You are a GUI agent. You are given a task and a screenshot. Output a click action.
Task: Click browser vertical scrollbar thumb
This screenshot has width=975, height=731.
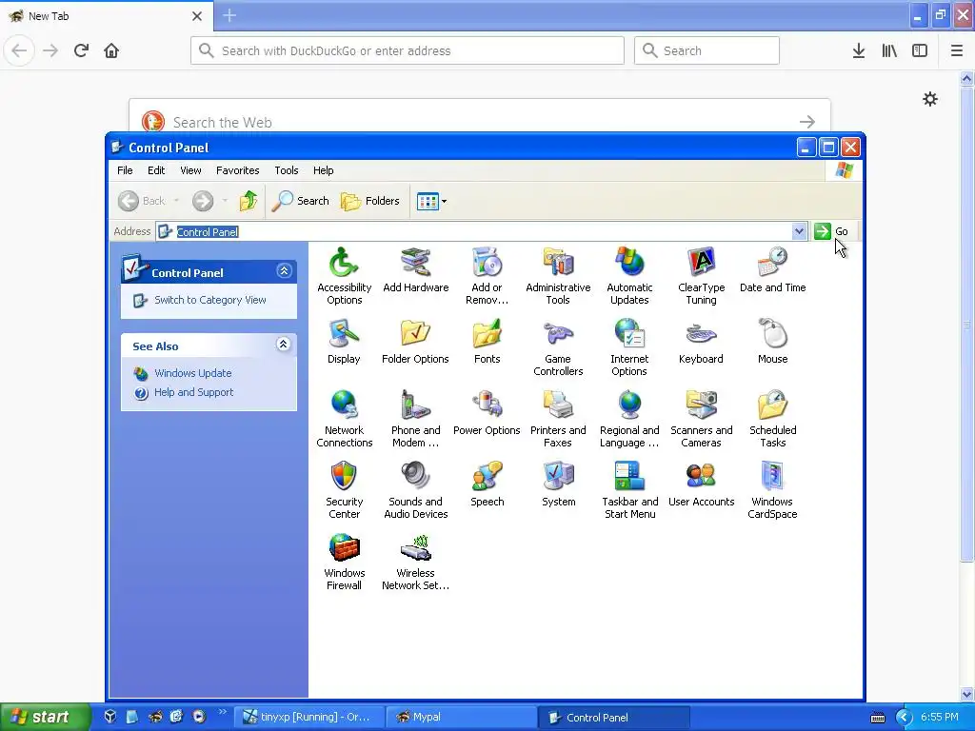(966, 324)
